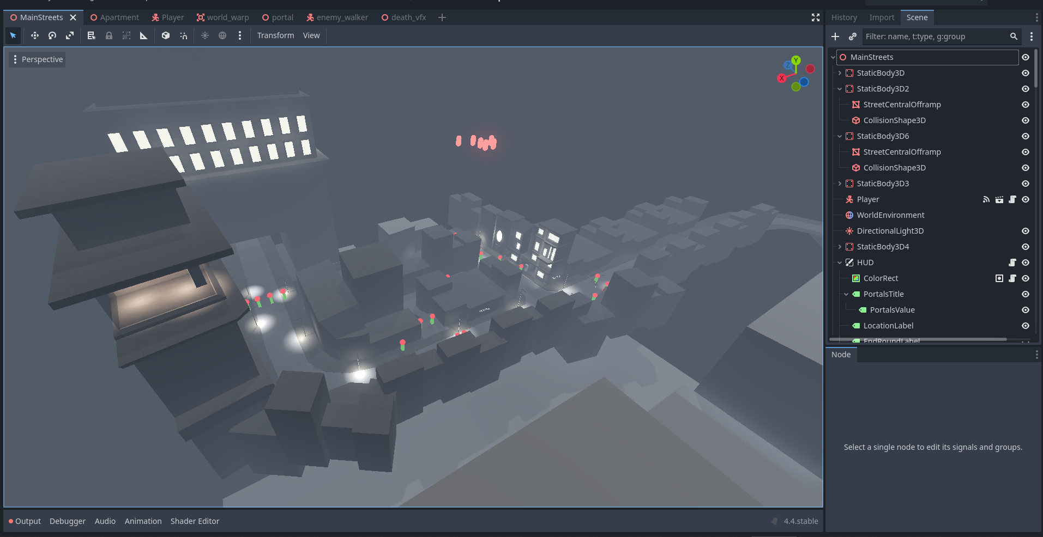Hide the StaticBody3D3 node
This screenshot has width=1043, height=537.
pos(1026,184)
